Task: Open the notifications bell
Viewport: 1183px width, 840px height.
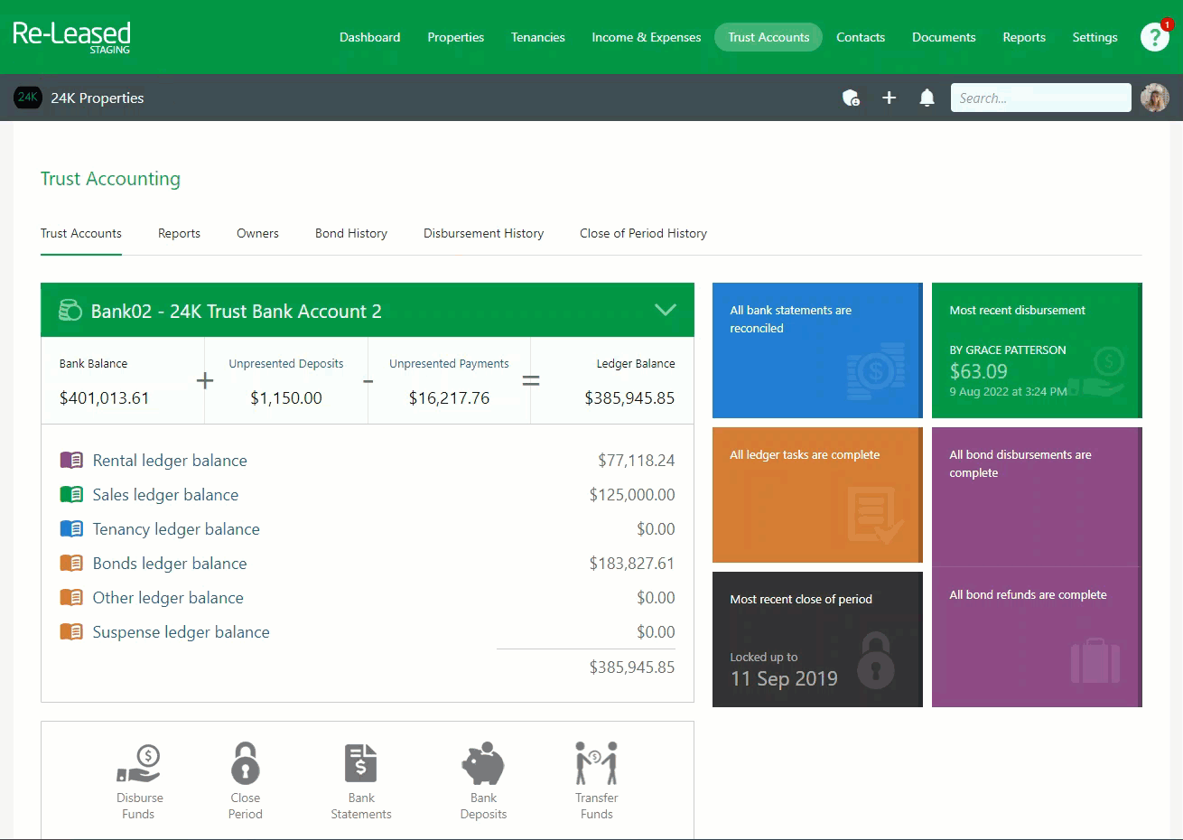Action: [x=927, y=98]
